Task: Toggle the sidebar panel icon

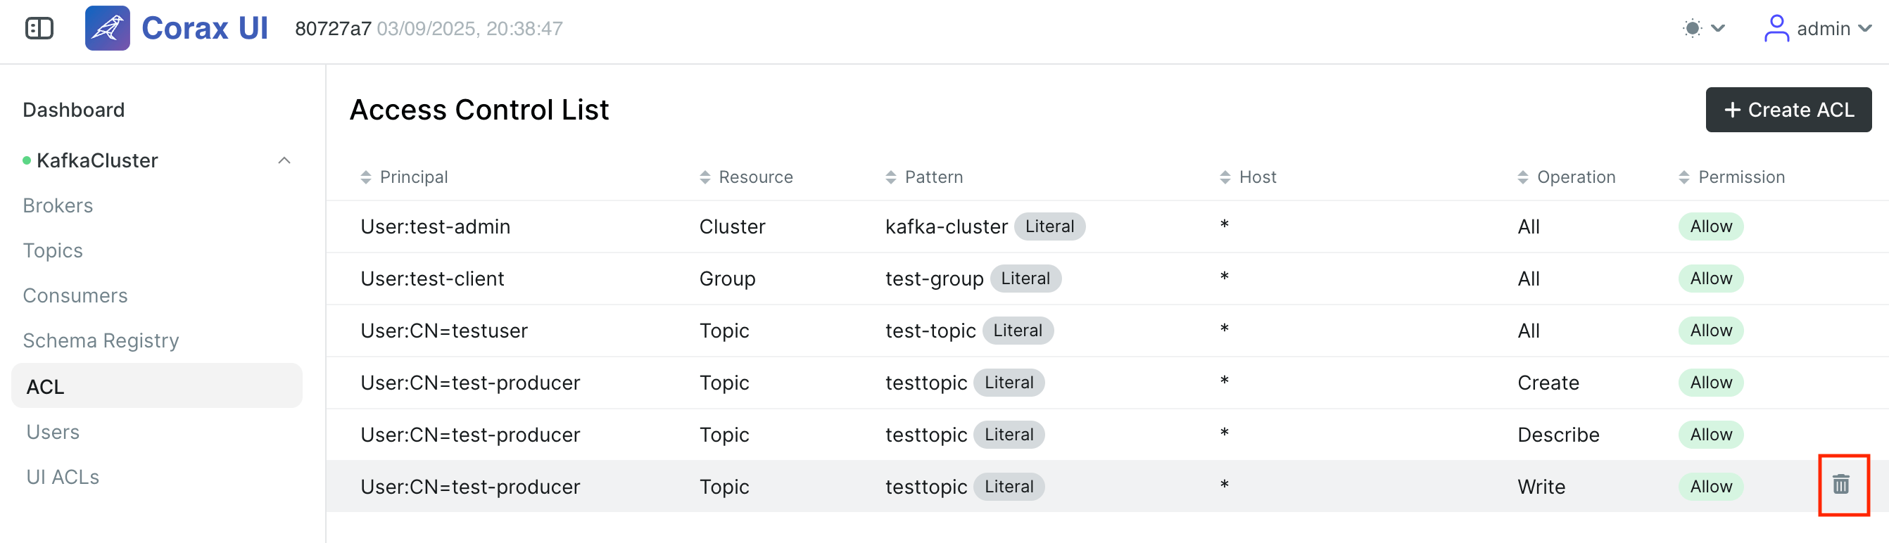Action: (x=39, y=29)
